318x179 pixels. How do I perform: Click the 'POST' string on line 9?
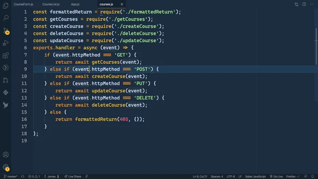click(x=142, y=69)
